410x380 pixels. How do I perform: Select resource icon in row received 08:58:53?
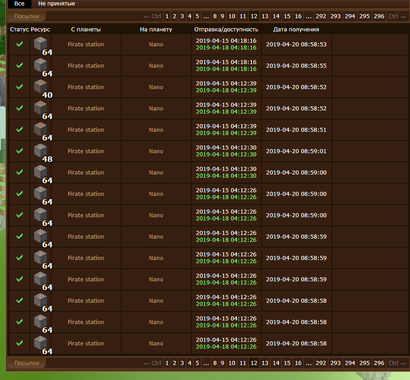[41, 44]
